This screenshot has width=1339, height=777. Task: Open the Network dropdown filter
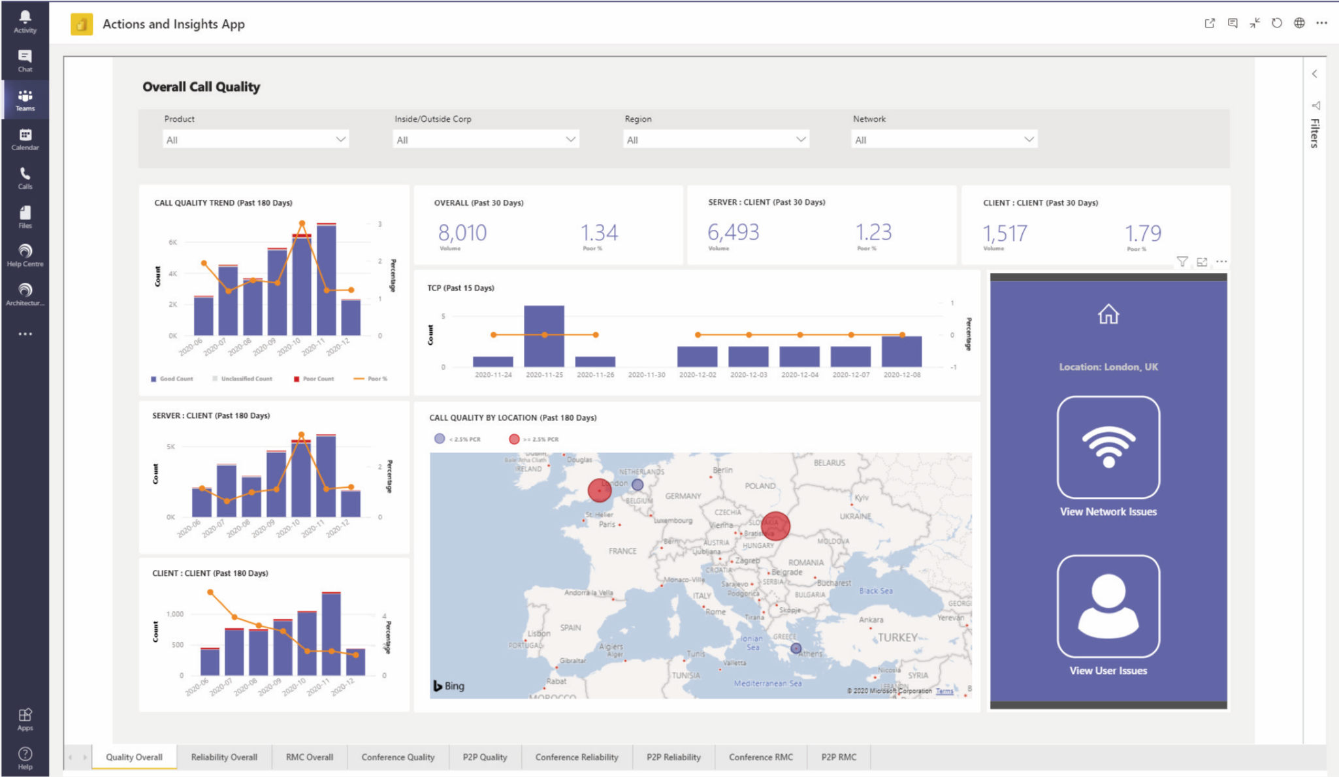pyautogui.click(x=944, y=140)
